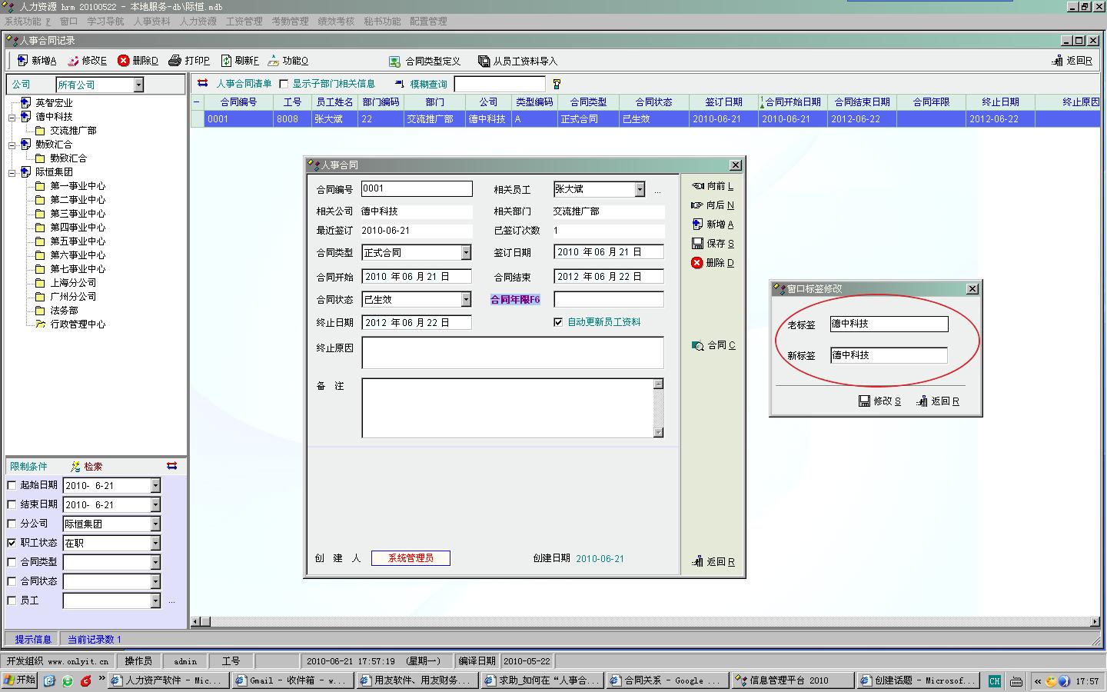
Task: Open the 工资管理 menu
Action: (244, 22)
